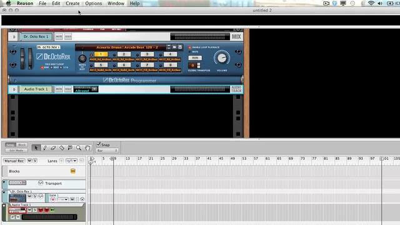Image resolution: width=400 pixels, height=225 pixels.
Task: Expand the Dr. Octo Rex 1 mix channel strip
Action: (14, 37)
